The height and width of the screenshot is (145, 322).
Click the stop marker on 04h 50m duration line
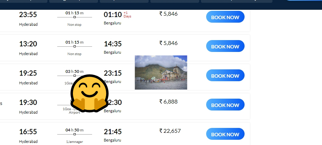[x=75, y=134]
